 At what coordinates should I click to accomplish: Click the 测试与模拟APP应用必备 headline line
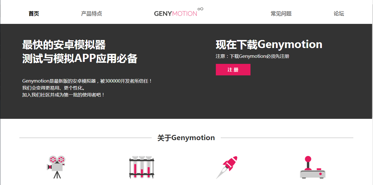click(x=80, y=58)
